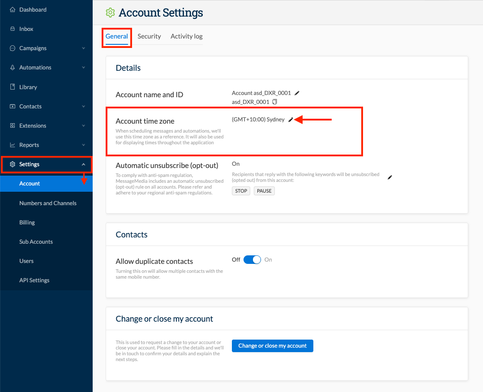This screenshot has height=392, width=483.
Task: Click the Inbox tray icon
Action: [13, 29]
